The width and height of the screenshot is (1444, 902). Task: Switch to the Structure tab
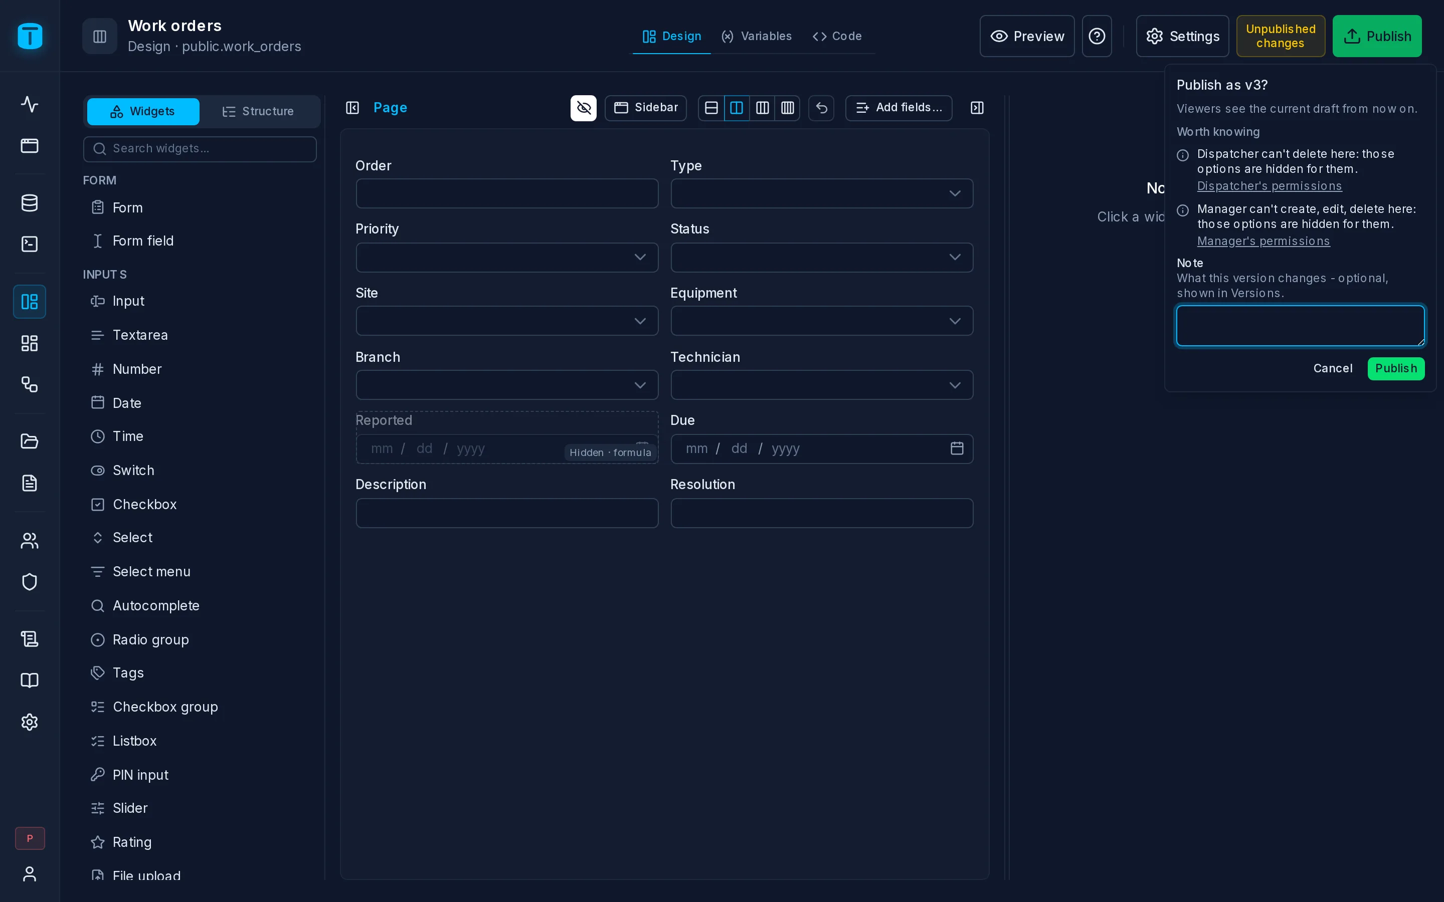coord(258,112)
